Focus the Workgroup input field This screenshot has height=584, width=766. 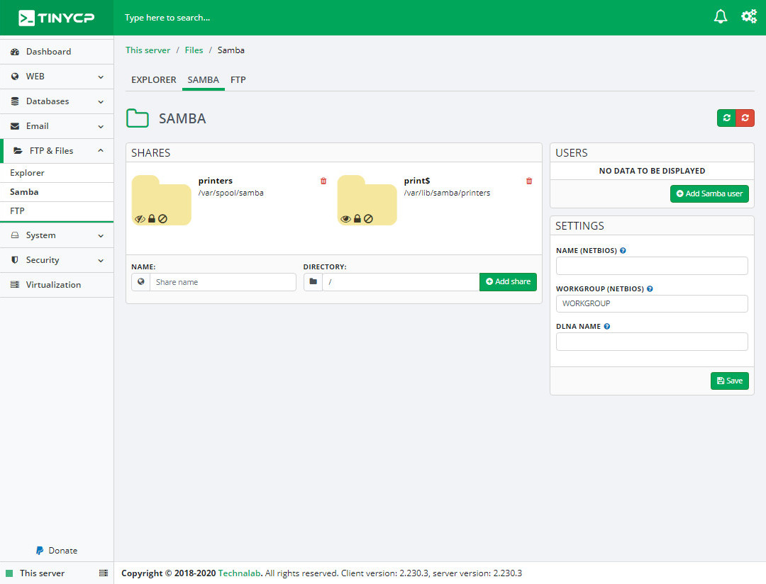[x=652, y=303]
